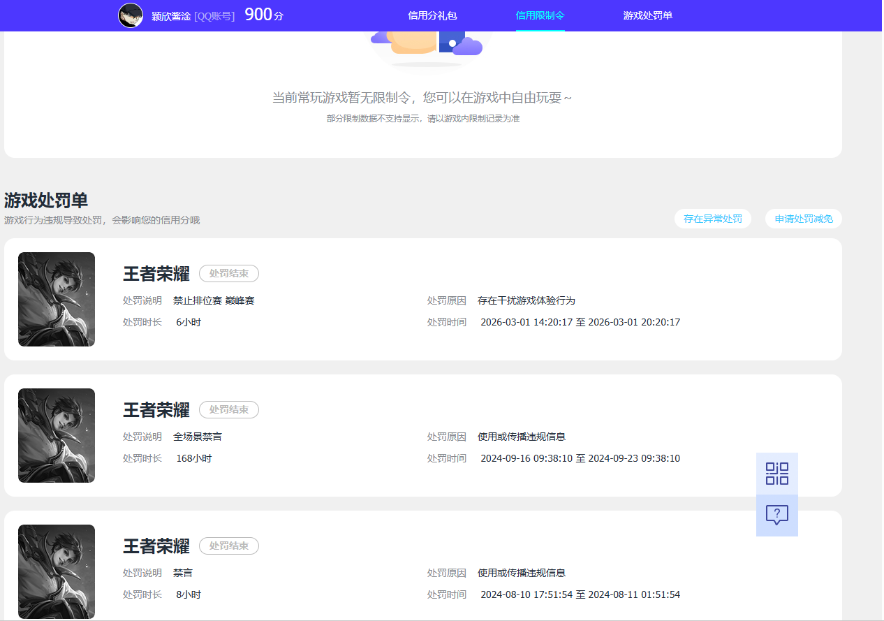Click the 8小时 duration value

(x=189, y=594)
